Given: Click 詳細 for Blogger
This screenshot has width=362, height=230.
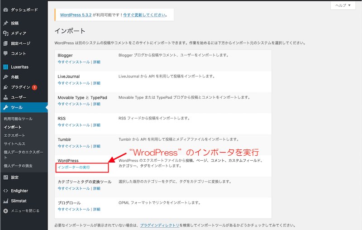Looking at the screenshot, I should pos(97,62).
